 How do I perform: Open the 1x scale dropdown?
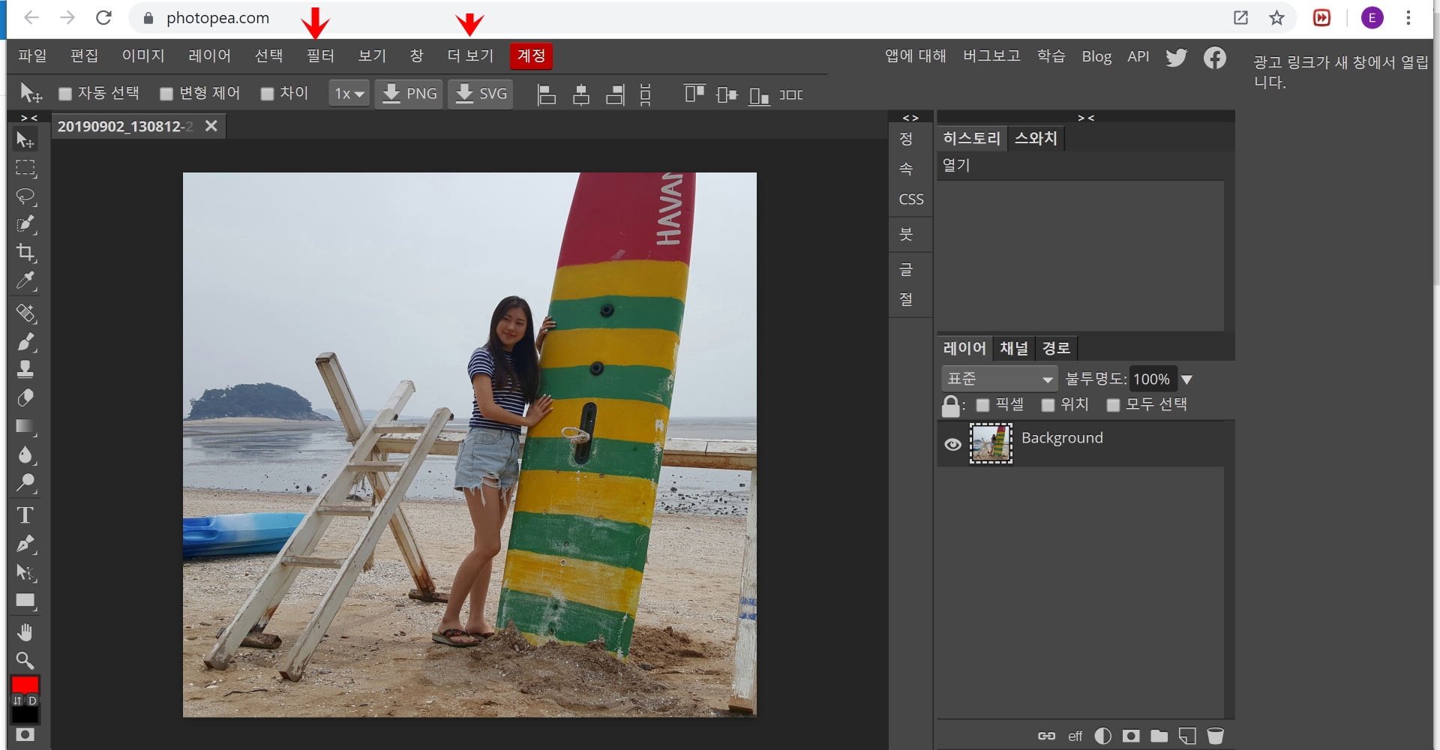click(349, 94)
